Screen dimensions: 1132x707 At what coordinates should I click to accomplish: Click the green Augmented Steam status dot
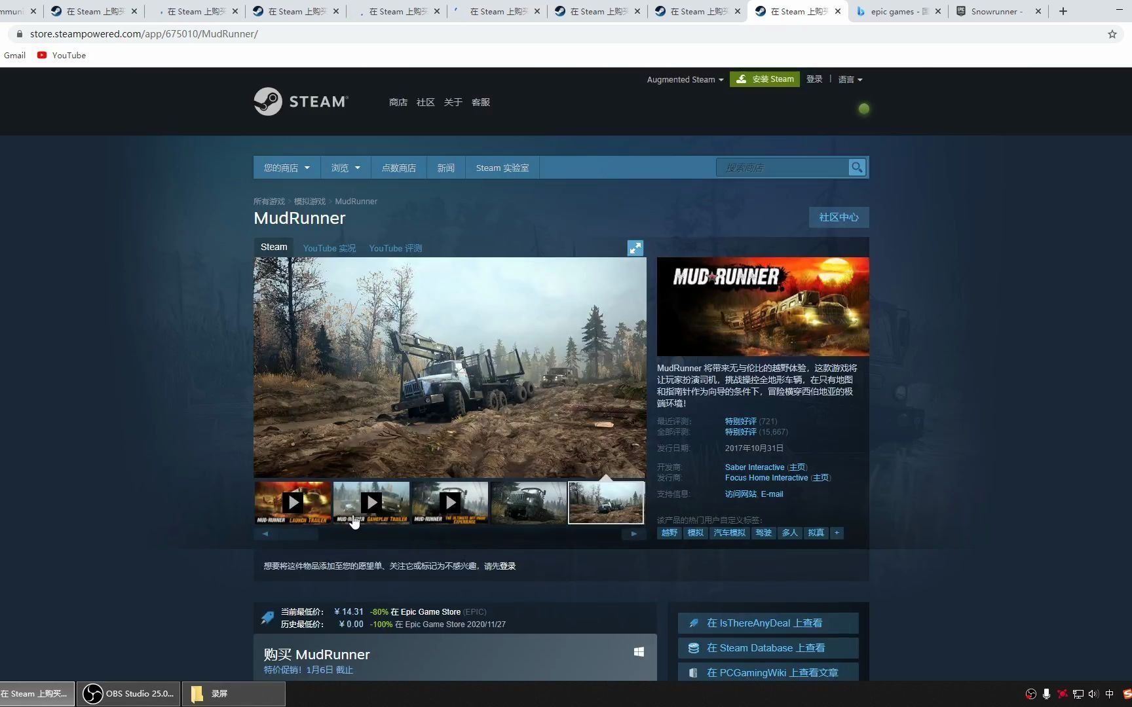click(x=863, y=109)
